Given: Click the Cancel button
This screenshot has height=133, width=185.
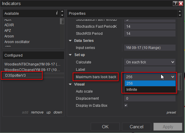Looking at the screenshot, I should click(137, 127).
